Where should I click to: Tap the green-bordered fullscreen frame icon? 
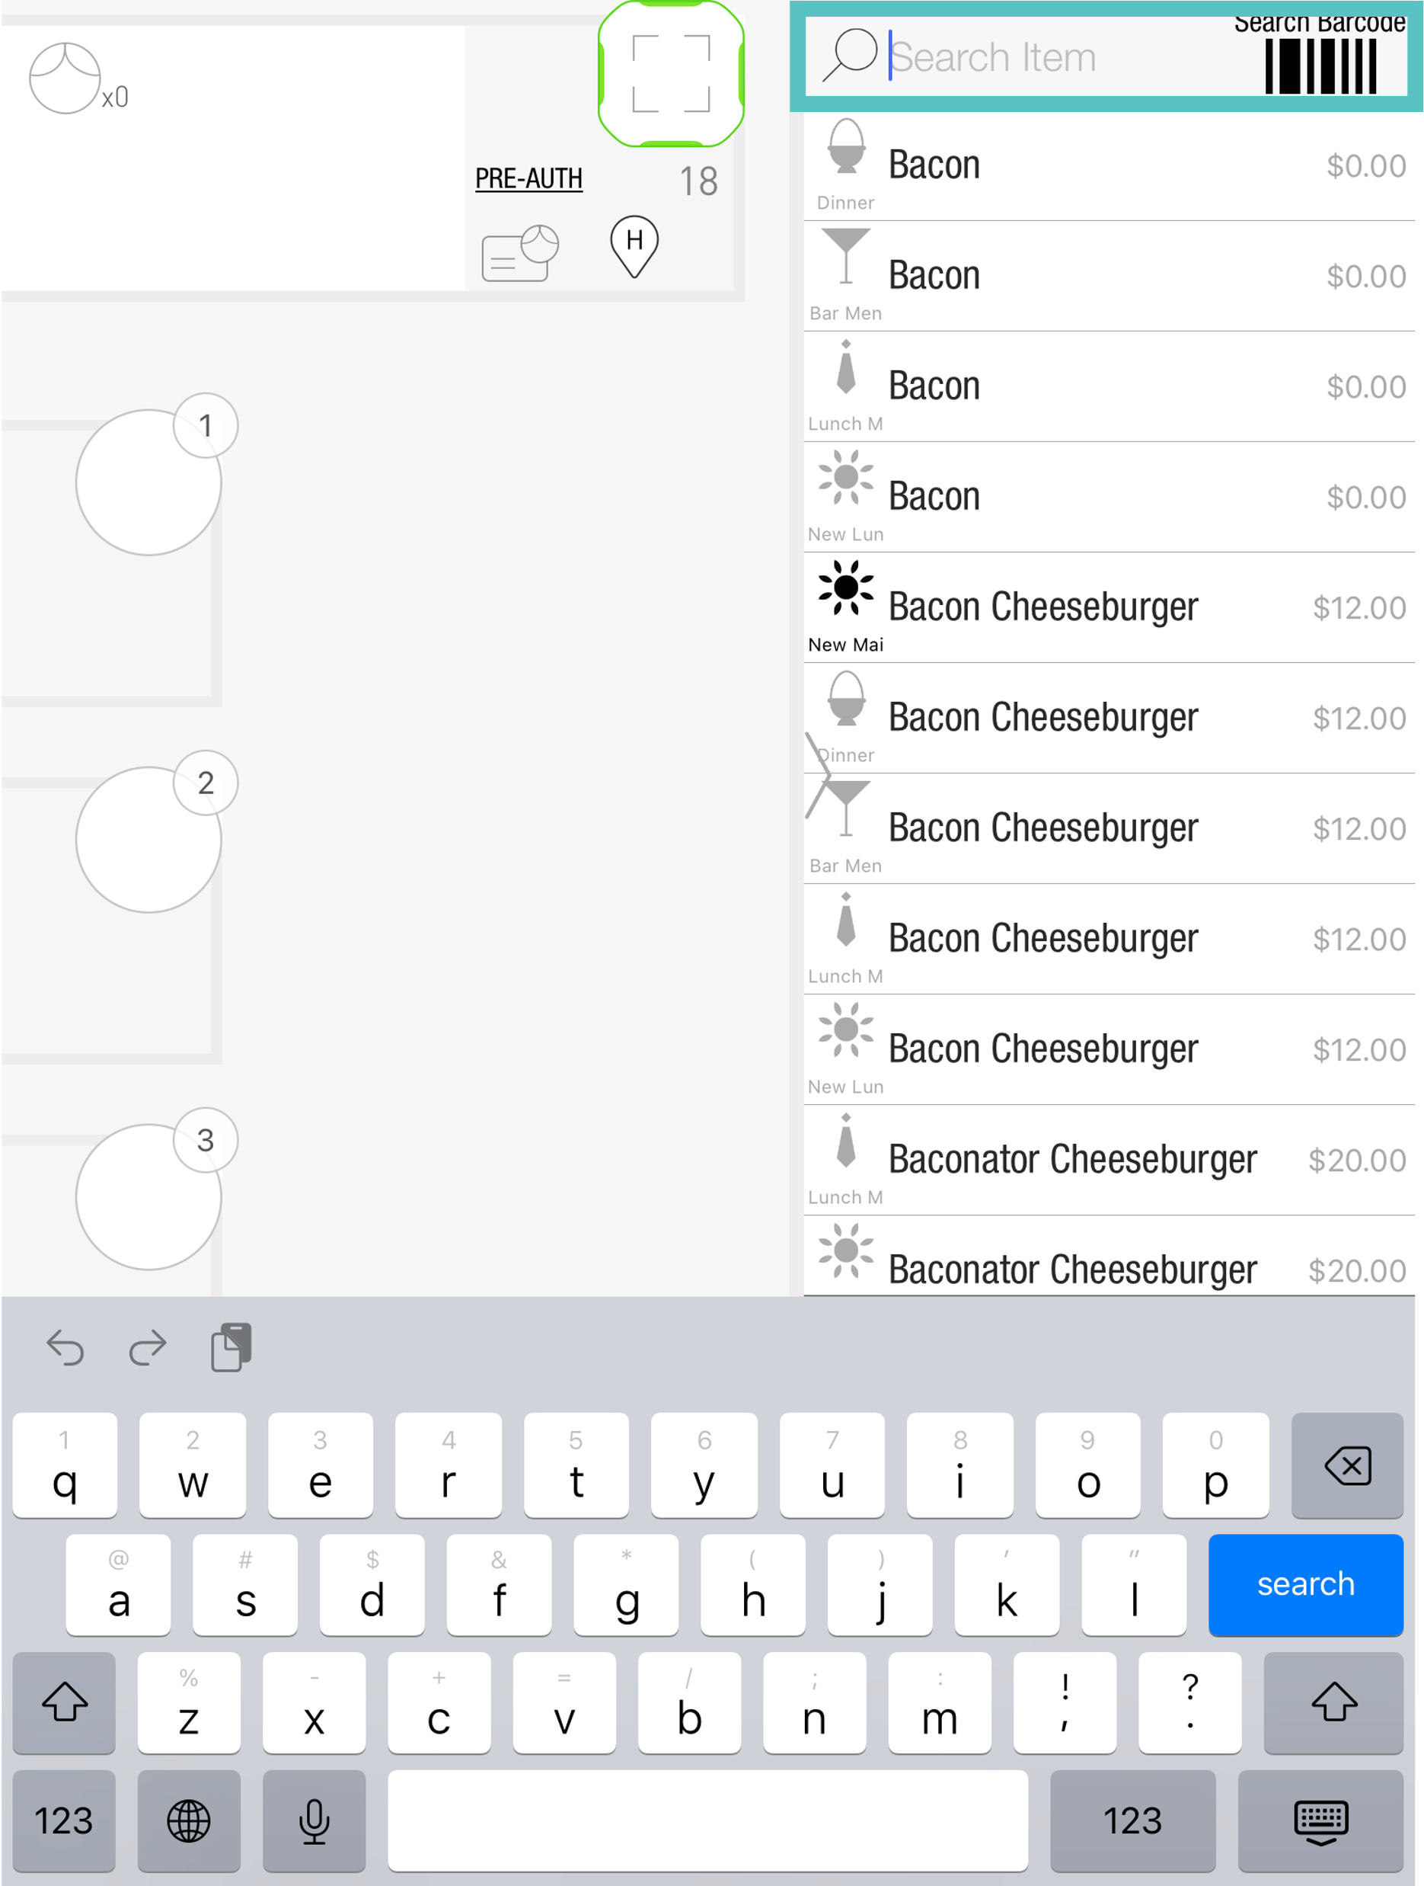tap(671, 74)
